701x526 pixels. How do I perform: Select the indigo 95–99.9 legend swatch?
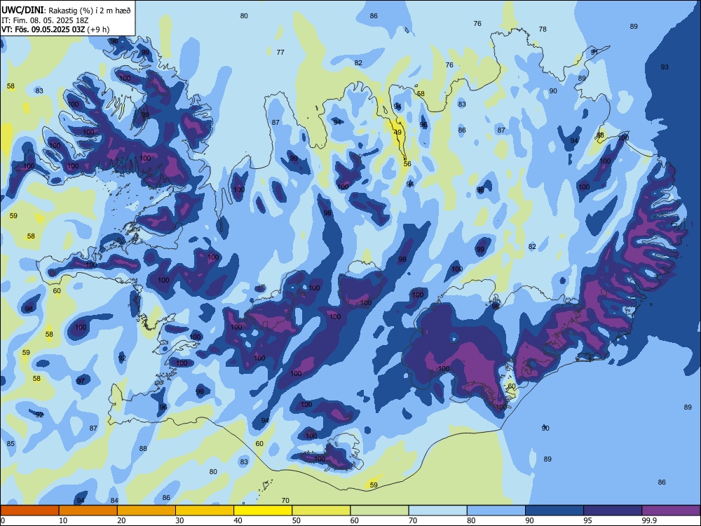pyautogui.click(x=613, y=511)
